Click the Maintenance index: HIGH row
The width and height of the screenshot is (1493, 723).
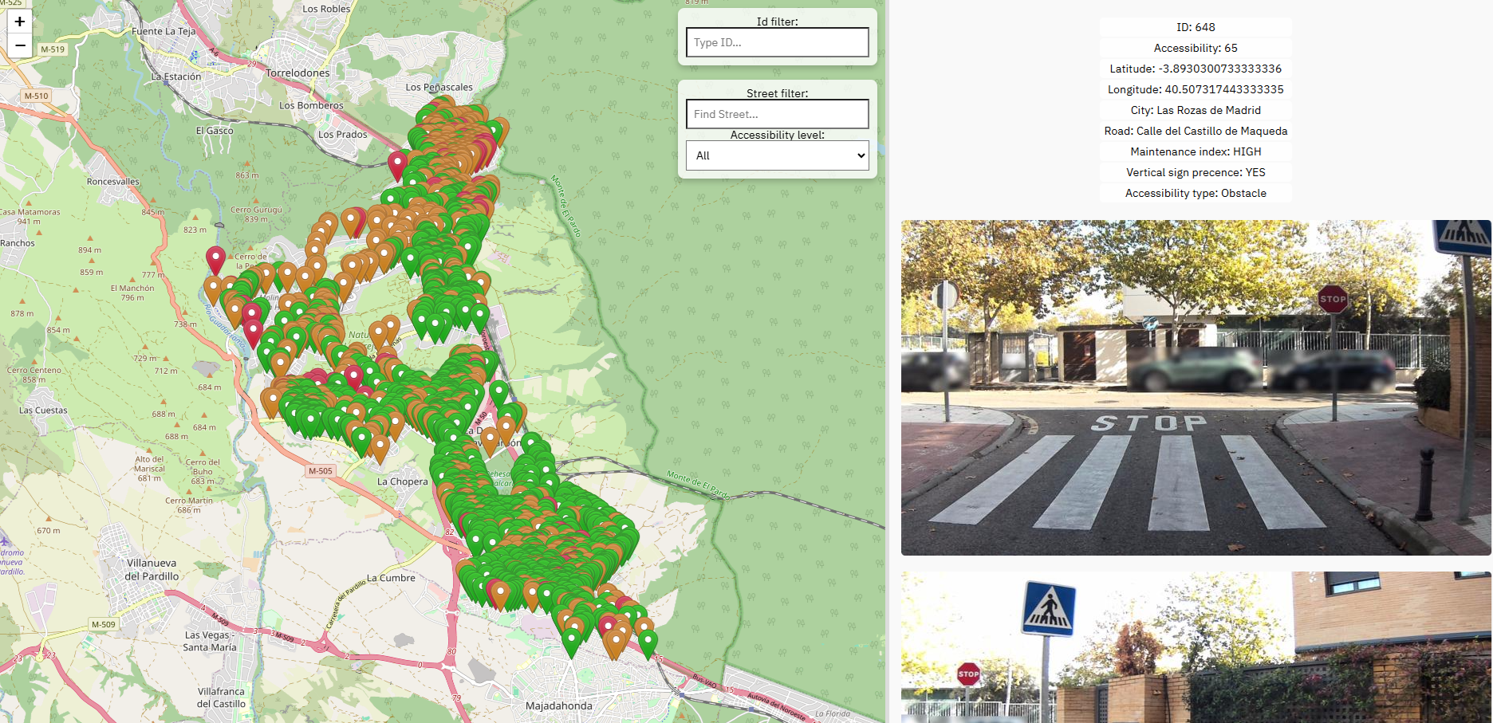pos(1195,151)
